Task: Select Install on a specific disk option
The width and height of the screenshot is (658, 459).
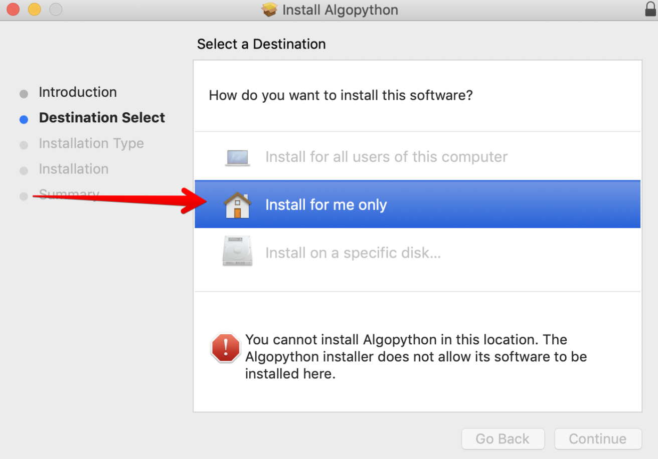Action: click(353, 253)
